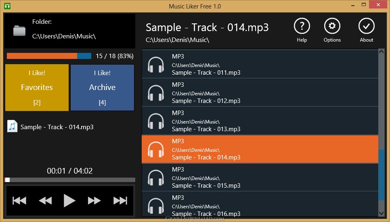The height and width of the screenshot is (222, 390).
Task: Click left panel Sample - Track - 014.mp3 label
Action: (57, 127)
